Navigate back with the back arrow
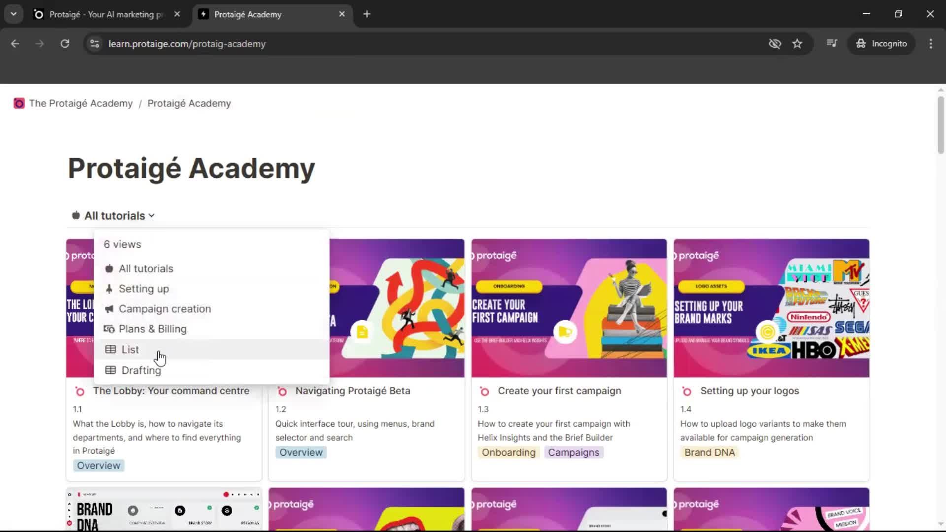The width and height of the screenshot is (946, 532). click(x=15, y=43)
